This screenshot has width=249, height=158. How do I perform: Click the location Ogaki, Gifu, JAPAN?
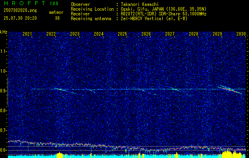coord(142,9)
